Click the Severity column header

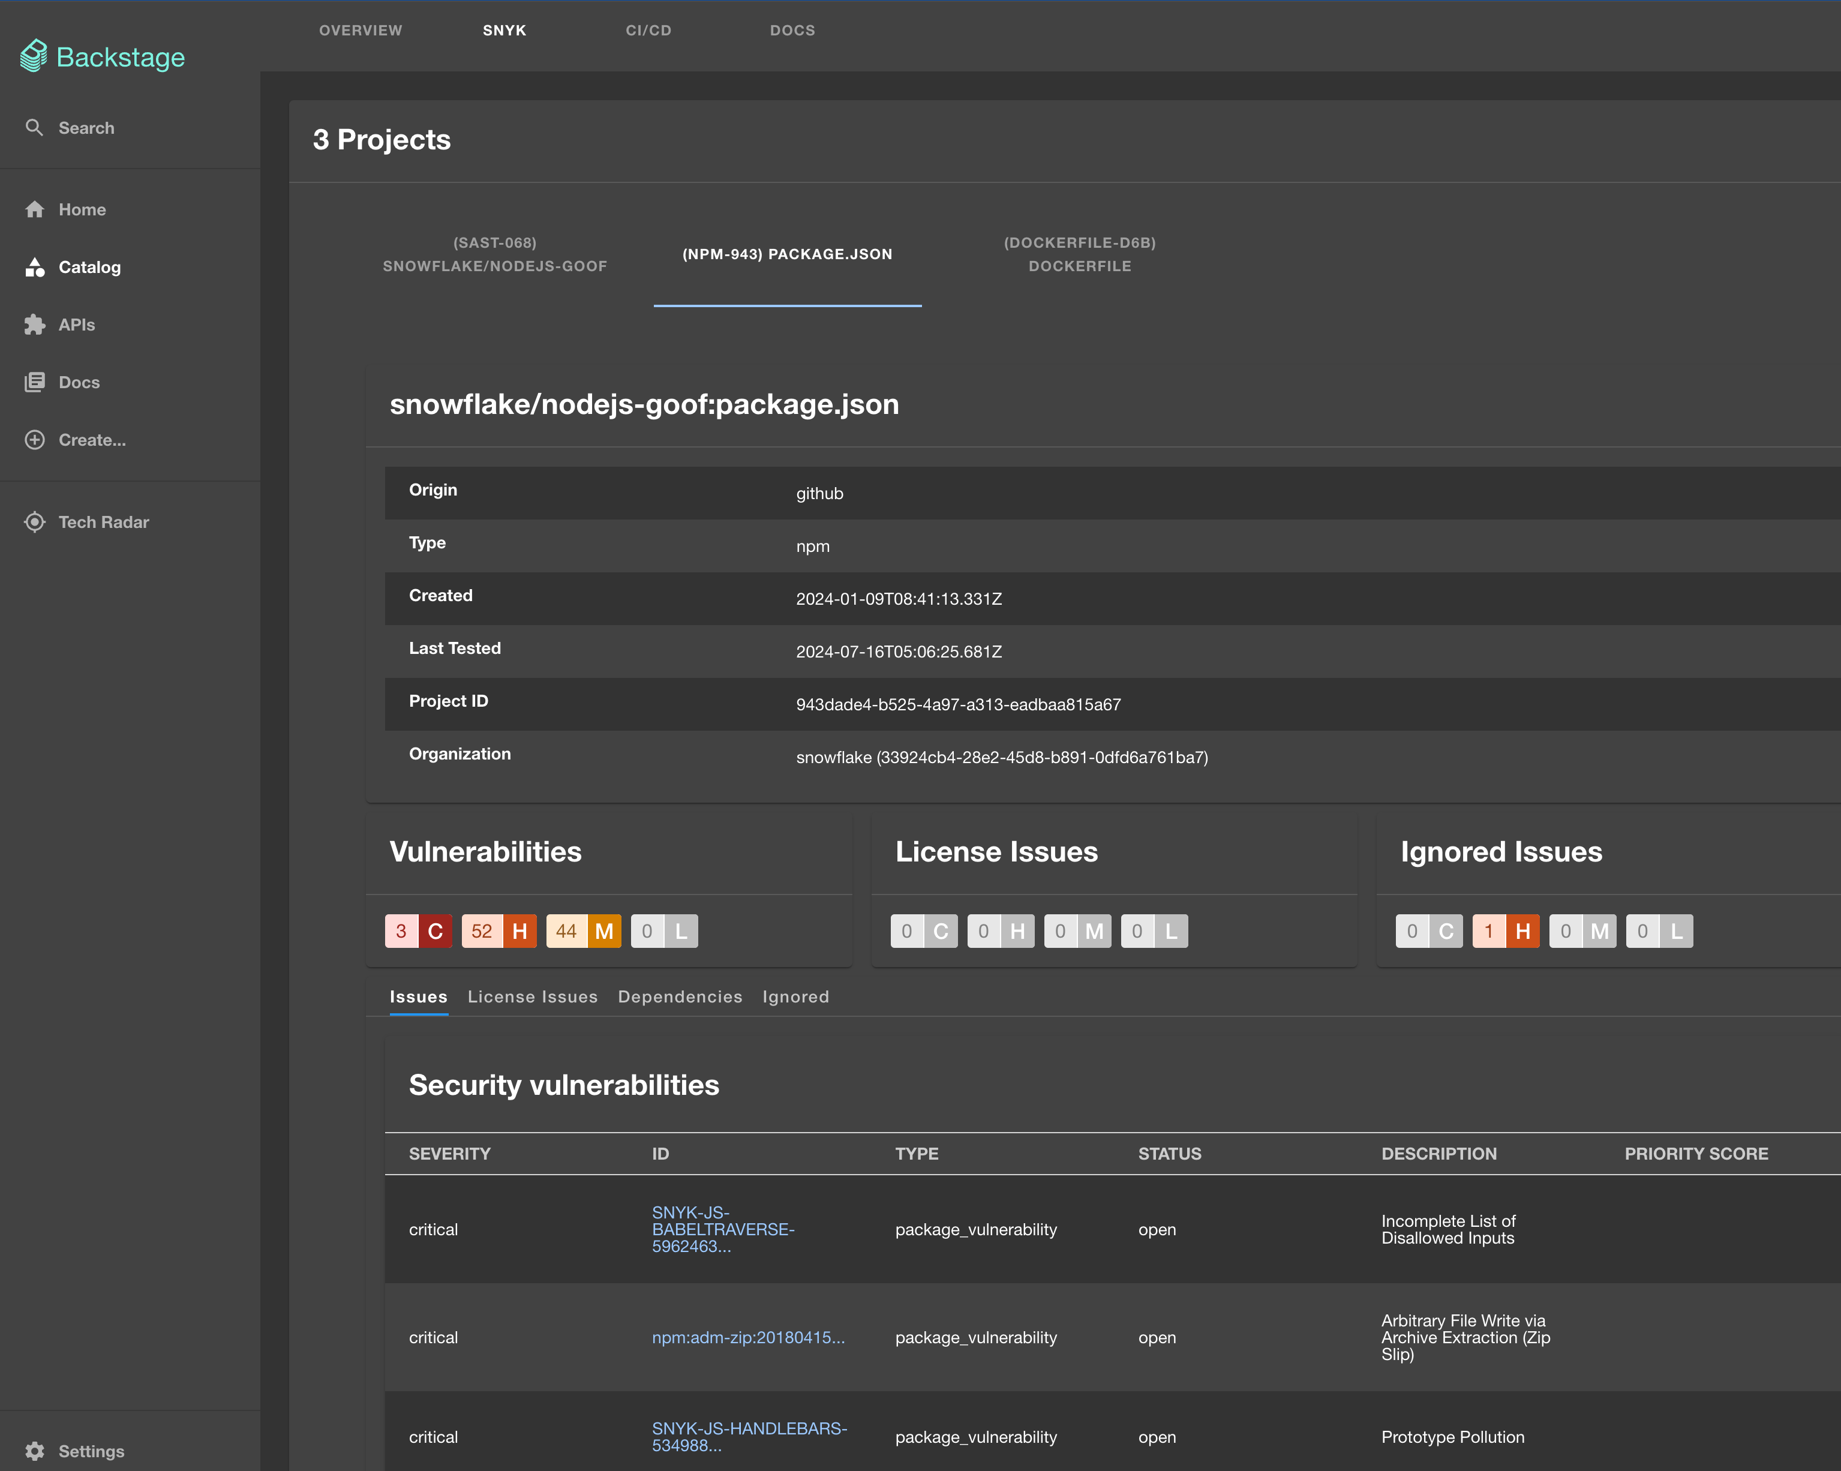click(449, 1154)
